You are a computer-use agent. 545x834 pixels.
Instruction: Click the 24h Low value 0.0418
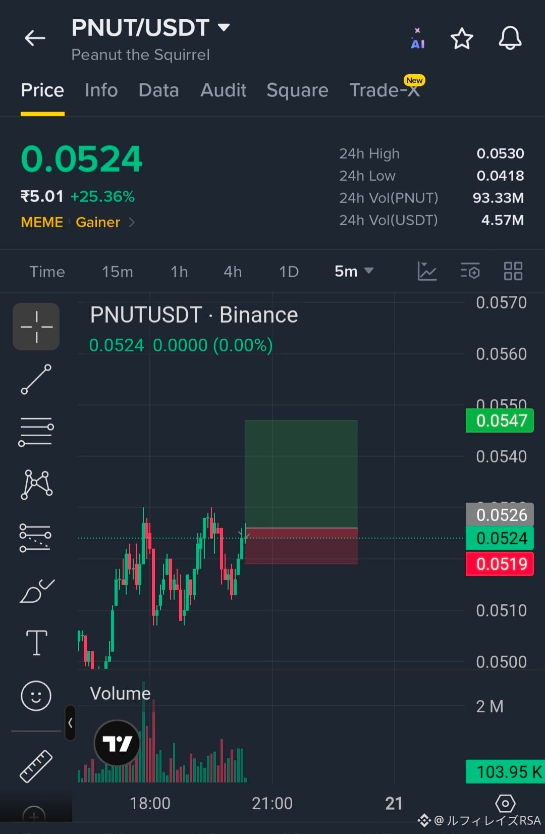click(500, 176)
